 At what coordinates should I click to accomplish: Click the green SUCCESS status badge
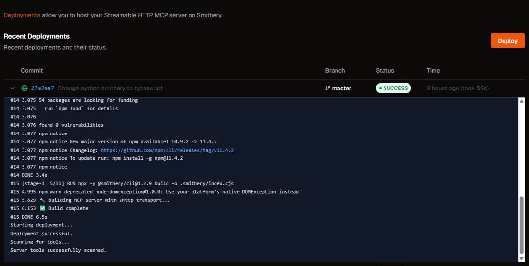pos(393,89)
